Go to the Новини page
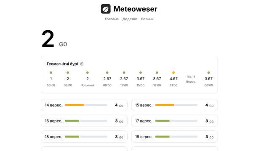This screenshot has width=261, height=151. click(x=147, y=19)
